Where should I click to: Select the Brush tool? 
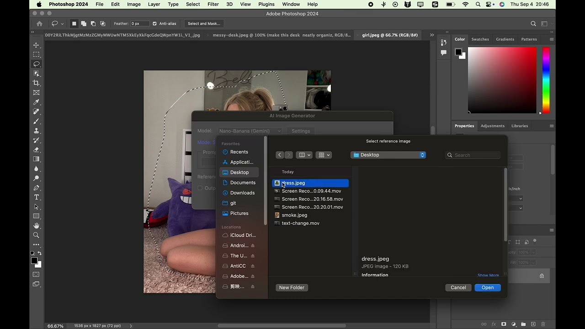[x=36, y=121]
